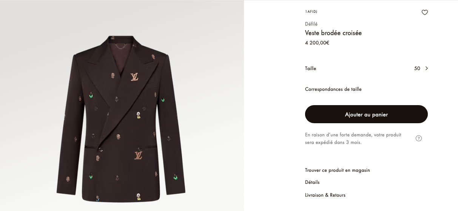Click the product code 1AFIDJ
The width and height of the screenshot is (458, 211).
(311, 12)
